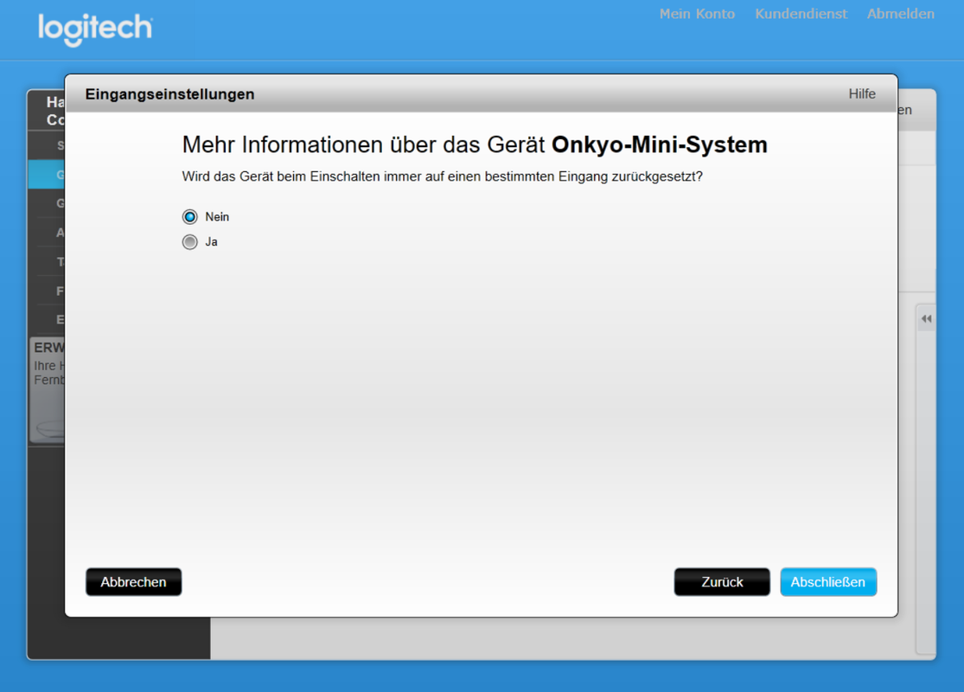Open Mein Konto in the header
This screenshot has height=692, width=964.
697,14
